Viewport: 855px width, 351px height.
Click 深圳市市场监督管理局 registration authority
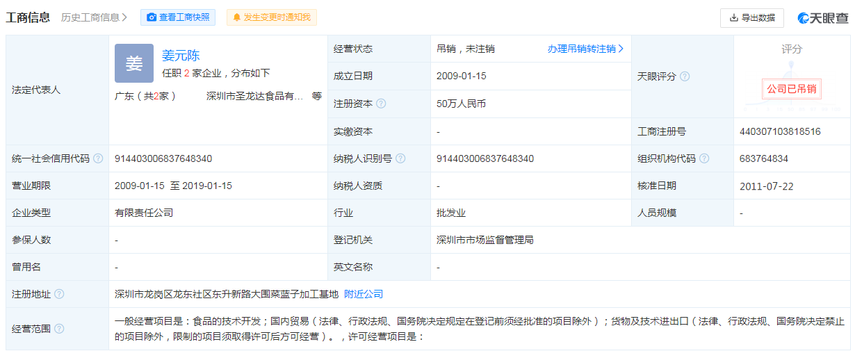pyautogui.click(x=485, y=240)
